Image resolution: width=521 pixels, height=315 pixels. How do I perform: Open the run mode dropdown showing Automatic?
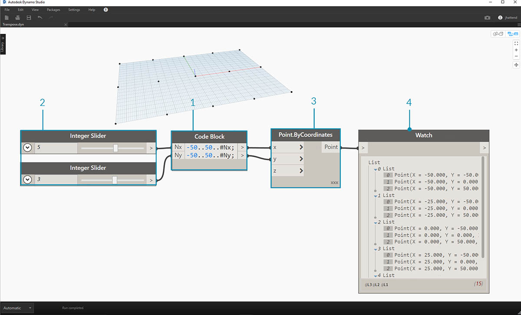(x=17, y=308)
